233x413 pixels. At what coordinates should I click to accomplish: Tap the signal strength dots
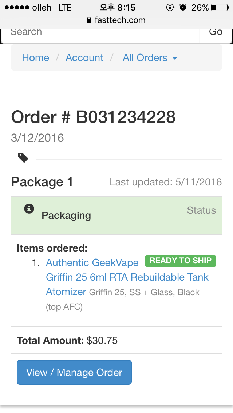coord(17,8)
